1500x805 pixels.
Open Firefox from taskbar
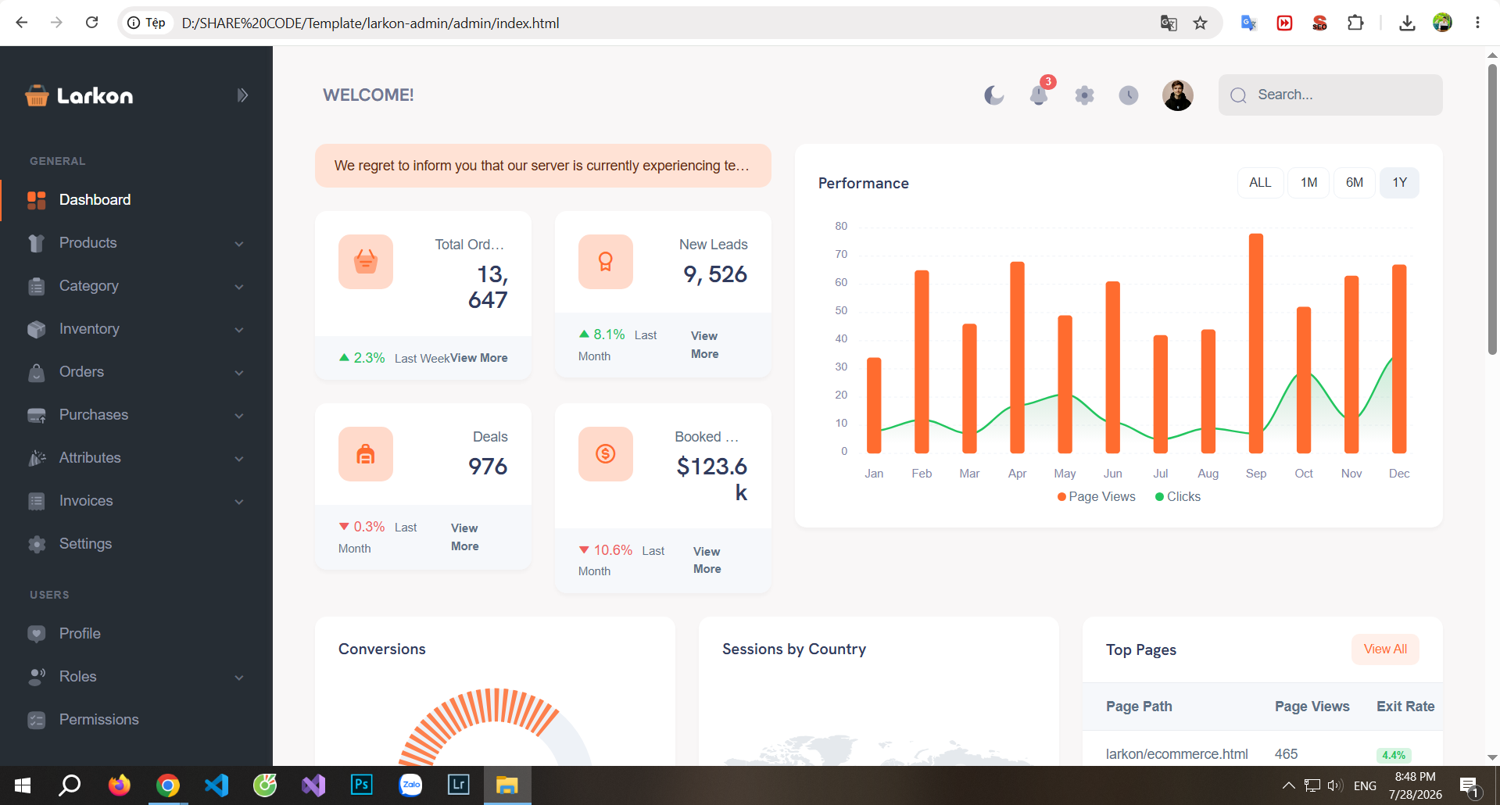click(x=119, y=785)
